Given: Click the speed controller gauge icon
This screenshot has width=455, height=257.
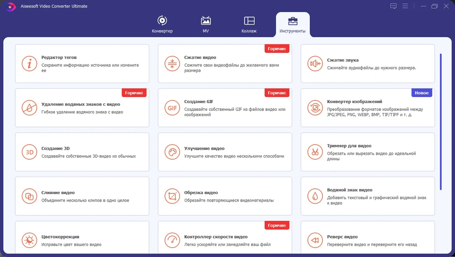Looking at the screenshot, I should click(172, 240).
